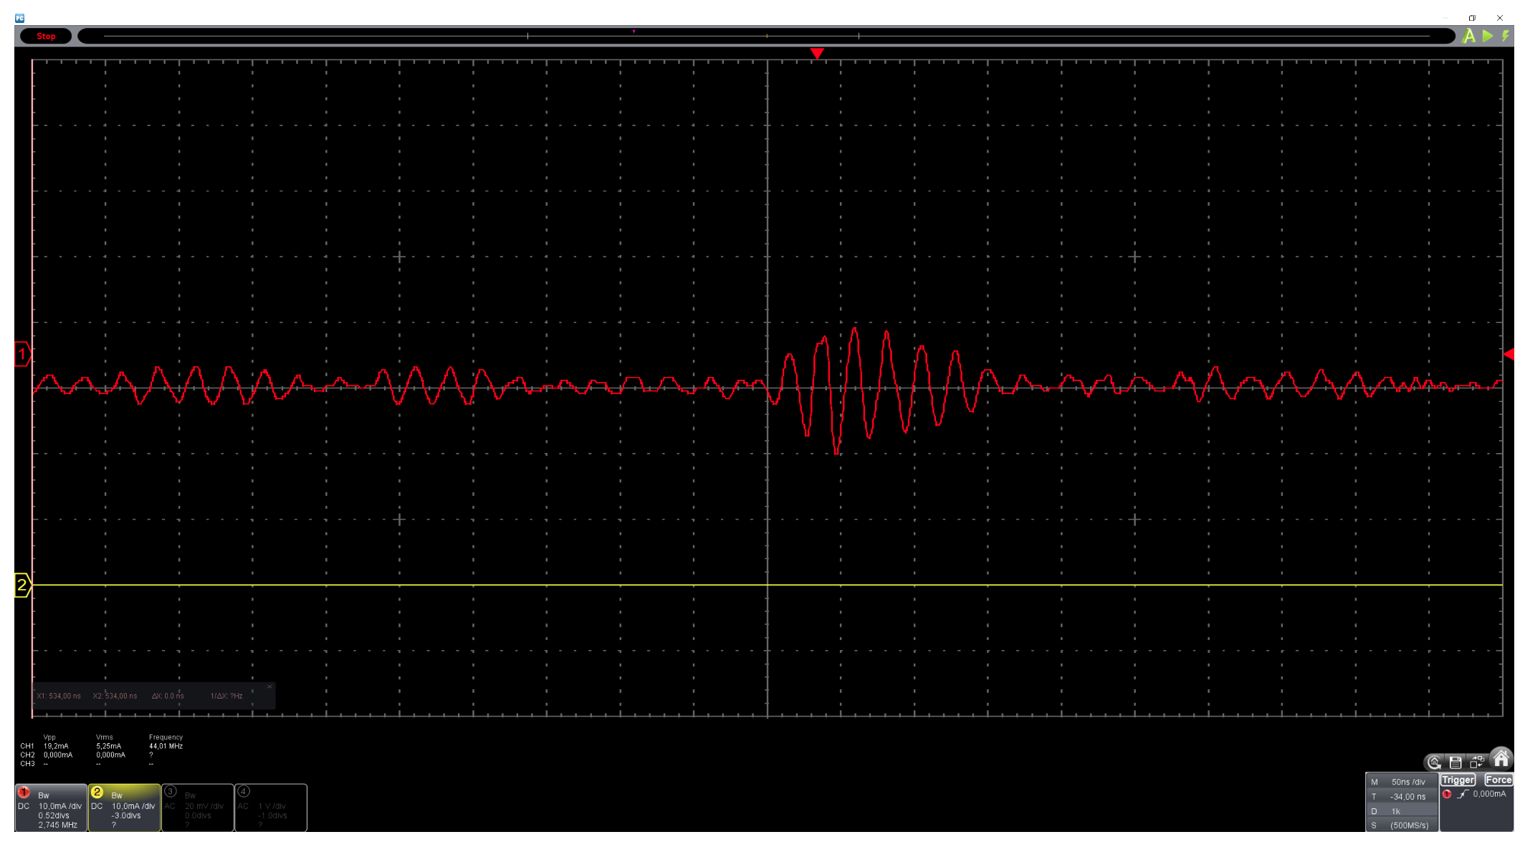The height and width of the screenshot is (847, 1525).
Task: Click the channel 4 circled number
Action: click(244, 792)
